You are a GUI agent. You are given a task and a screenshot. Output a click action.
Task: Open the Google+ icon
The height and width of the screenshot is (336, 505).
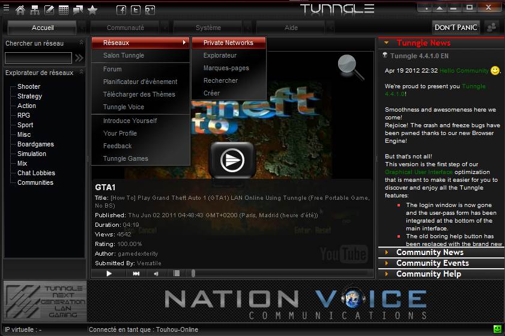[150, 10]
